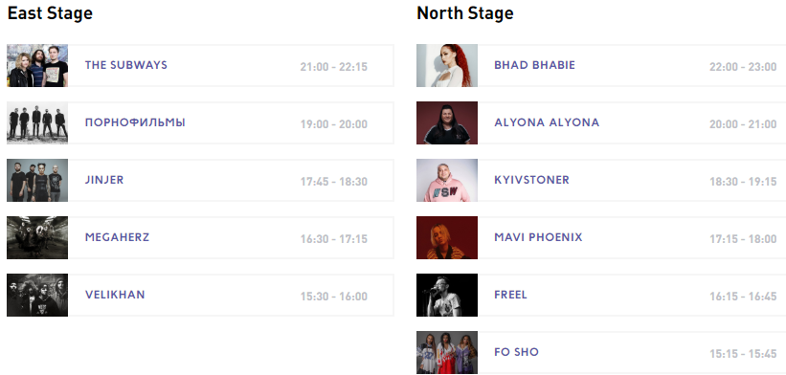The image size is (786, 375).
Task: Click the Порнофильмы band thumbnail
Action: point(37,122)
